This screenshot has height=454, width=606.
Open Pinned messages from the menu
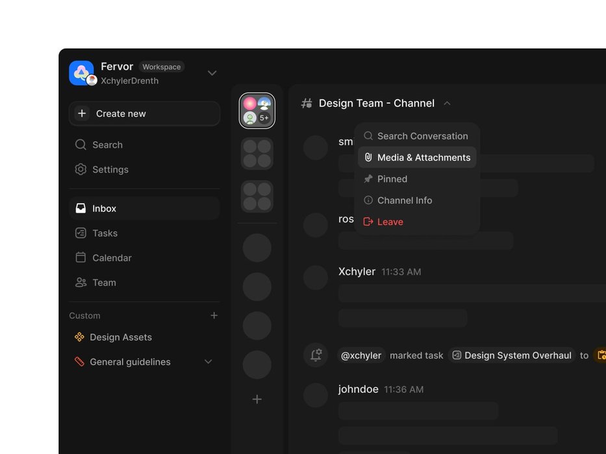pos(392,179)
